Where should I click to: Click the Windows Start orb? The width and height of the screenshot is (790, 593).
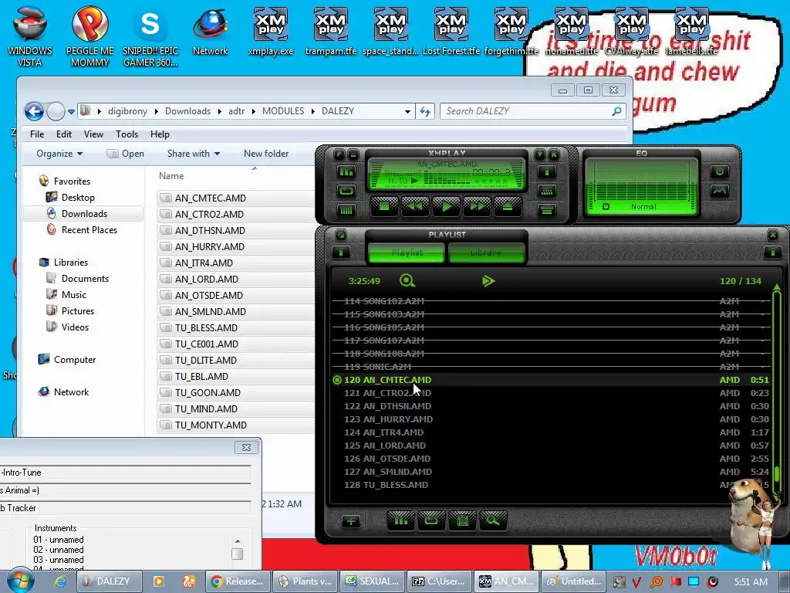pyautogui.click(x=20, y=581)
